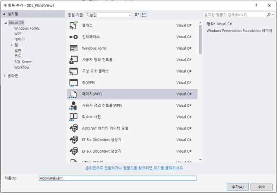The width and height of the screenshot is (277, 193).
Task: Pick the EF 6.x DbContext 생성기 icon
Action: click(73, 151)
